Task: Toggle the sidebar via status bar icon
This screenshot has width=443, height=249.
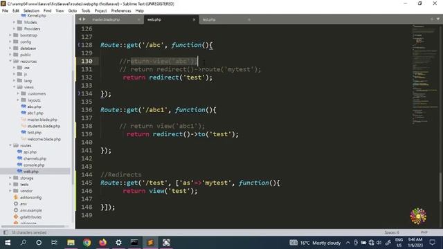Action: click(6, 232)
